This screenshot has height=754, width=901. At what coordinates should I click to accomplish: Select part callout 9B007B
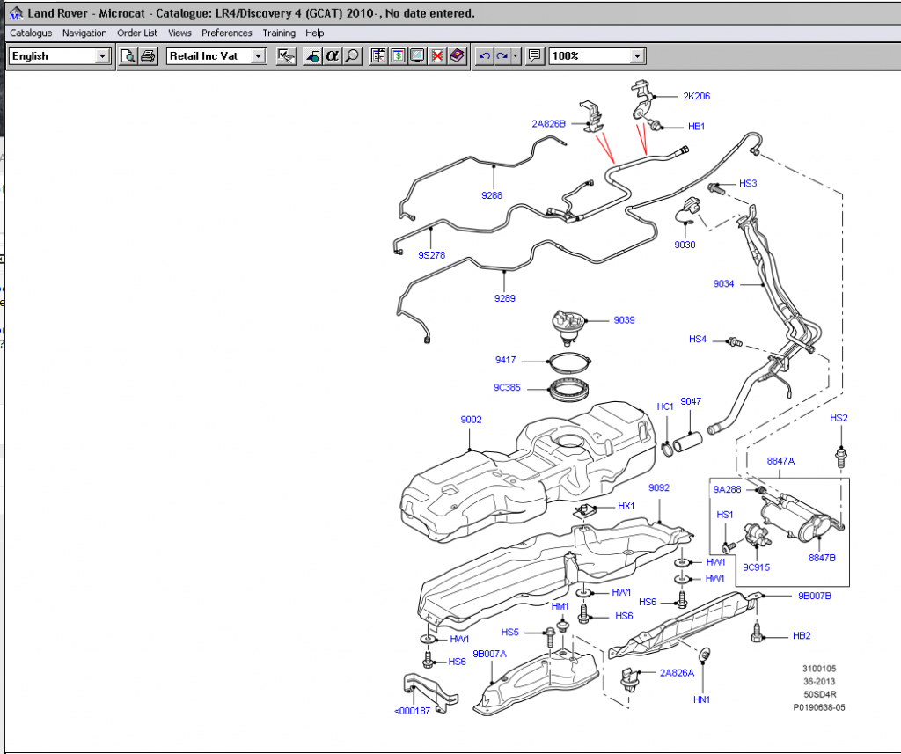click(x=815, y=596)
